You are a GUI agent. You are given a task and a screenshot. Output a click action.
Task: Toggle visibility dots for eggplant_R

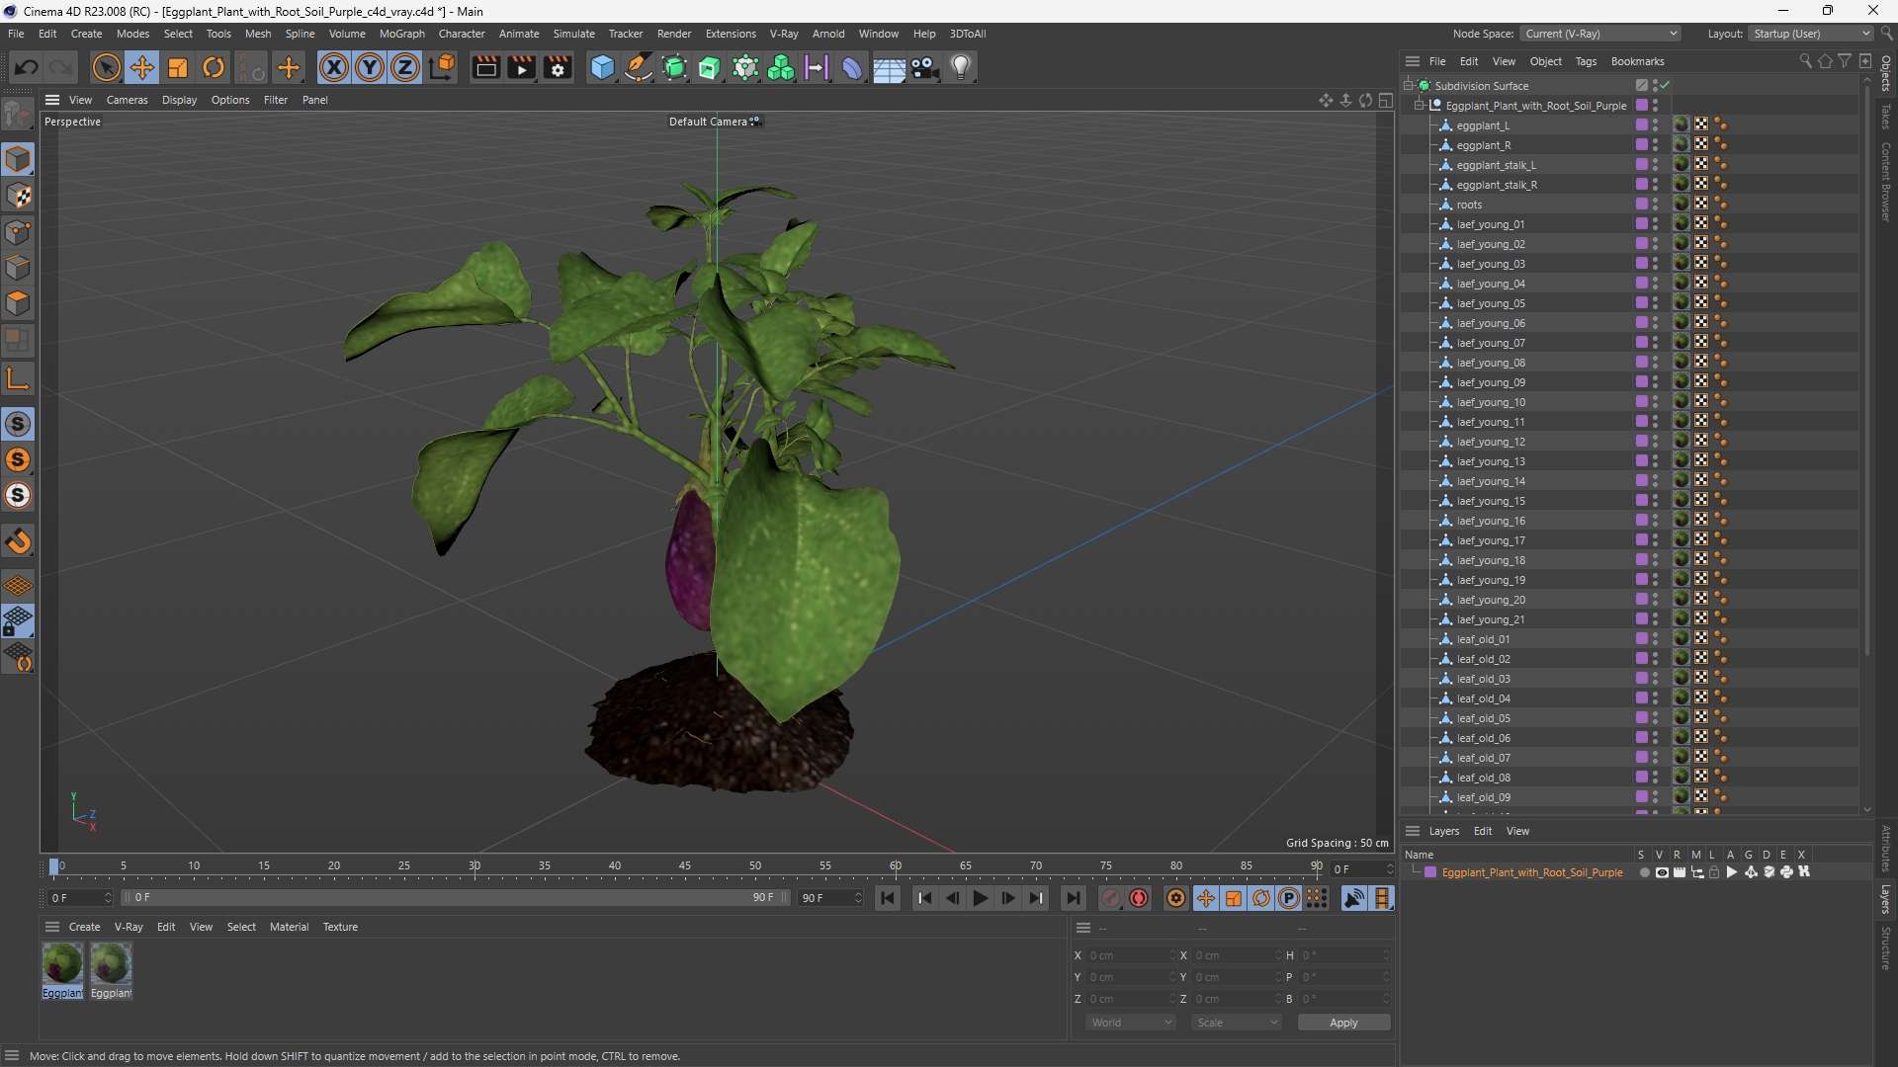pyautogui.click(x=1655, y=145)
